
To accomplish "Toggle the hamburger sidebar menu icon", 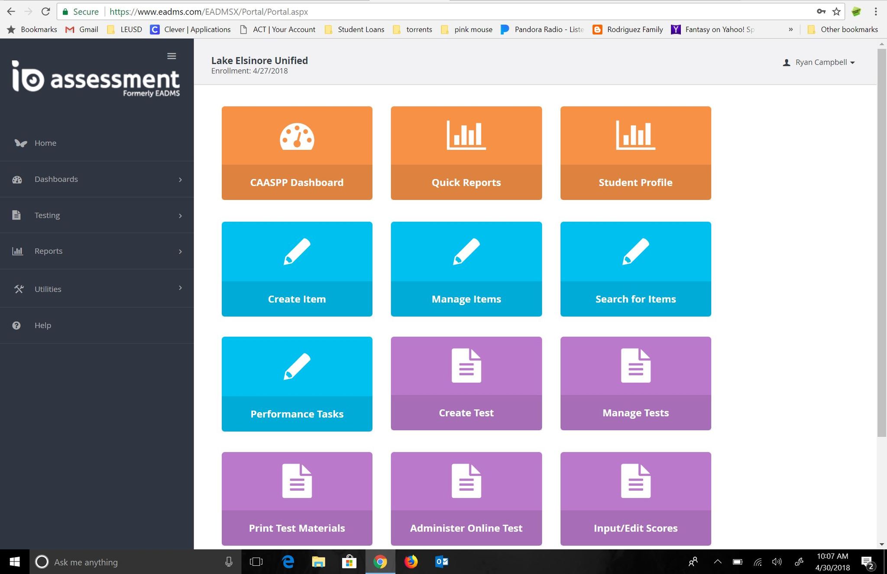I will click(172, 56).
